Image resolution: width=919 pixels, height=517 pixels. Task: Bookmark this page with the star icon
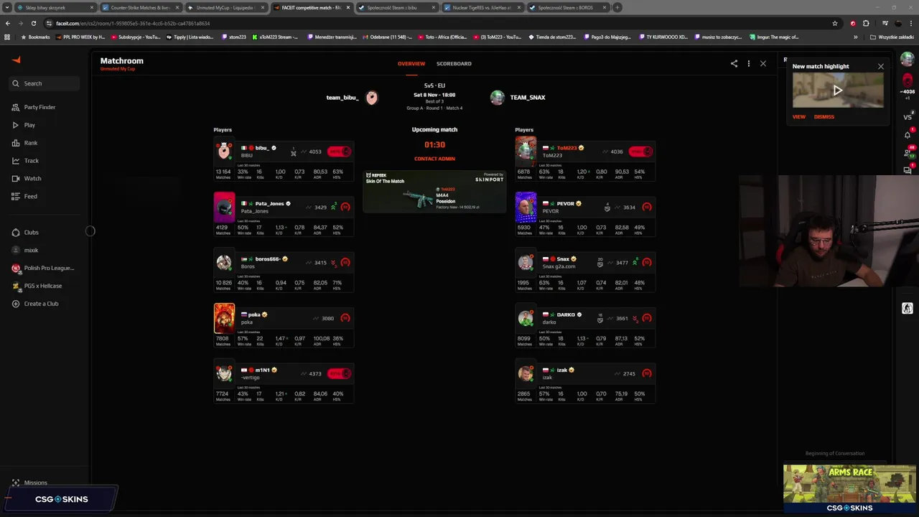(834, 23)
